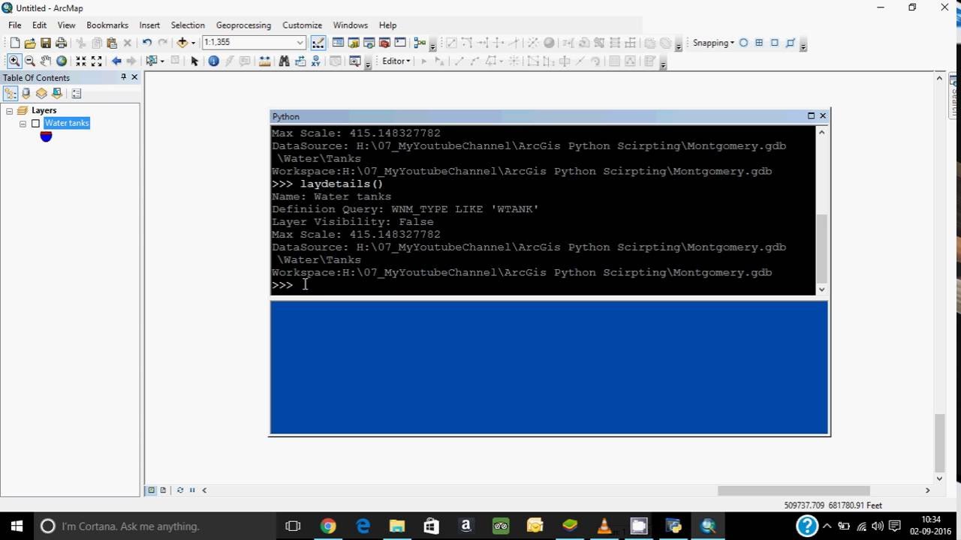Screen dimensions: 961x540
Task: Save the map document
Action: click(x=46, y=43)
